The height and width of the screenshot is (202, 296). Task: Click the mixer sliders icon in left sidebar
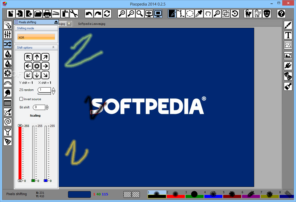click(8, 34)
